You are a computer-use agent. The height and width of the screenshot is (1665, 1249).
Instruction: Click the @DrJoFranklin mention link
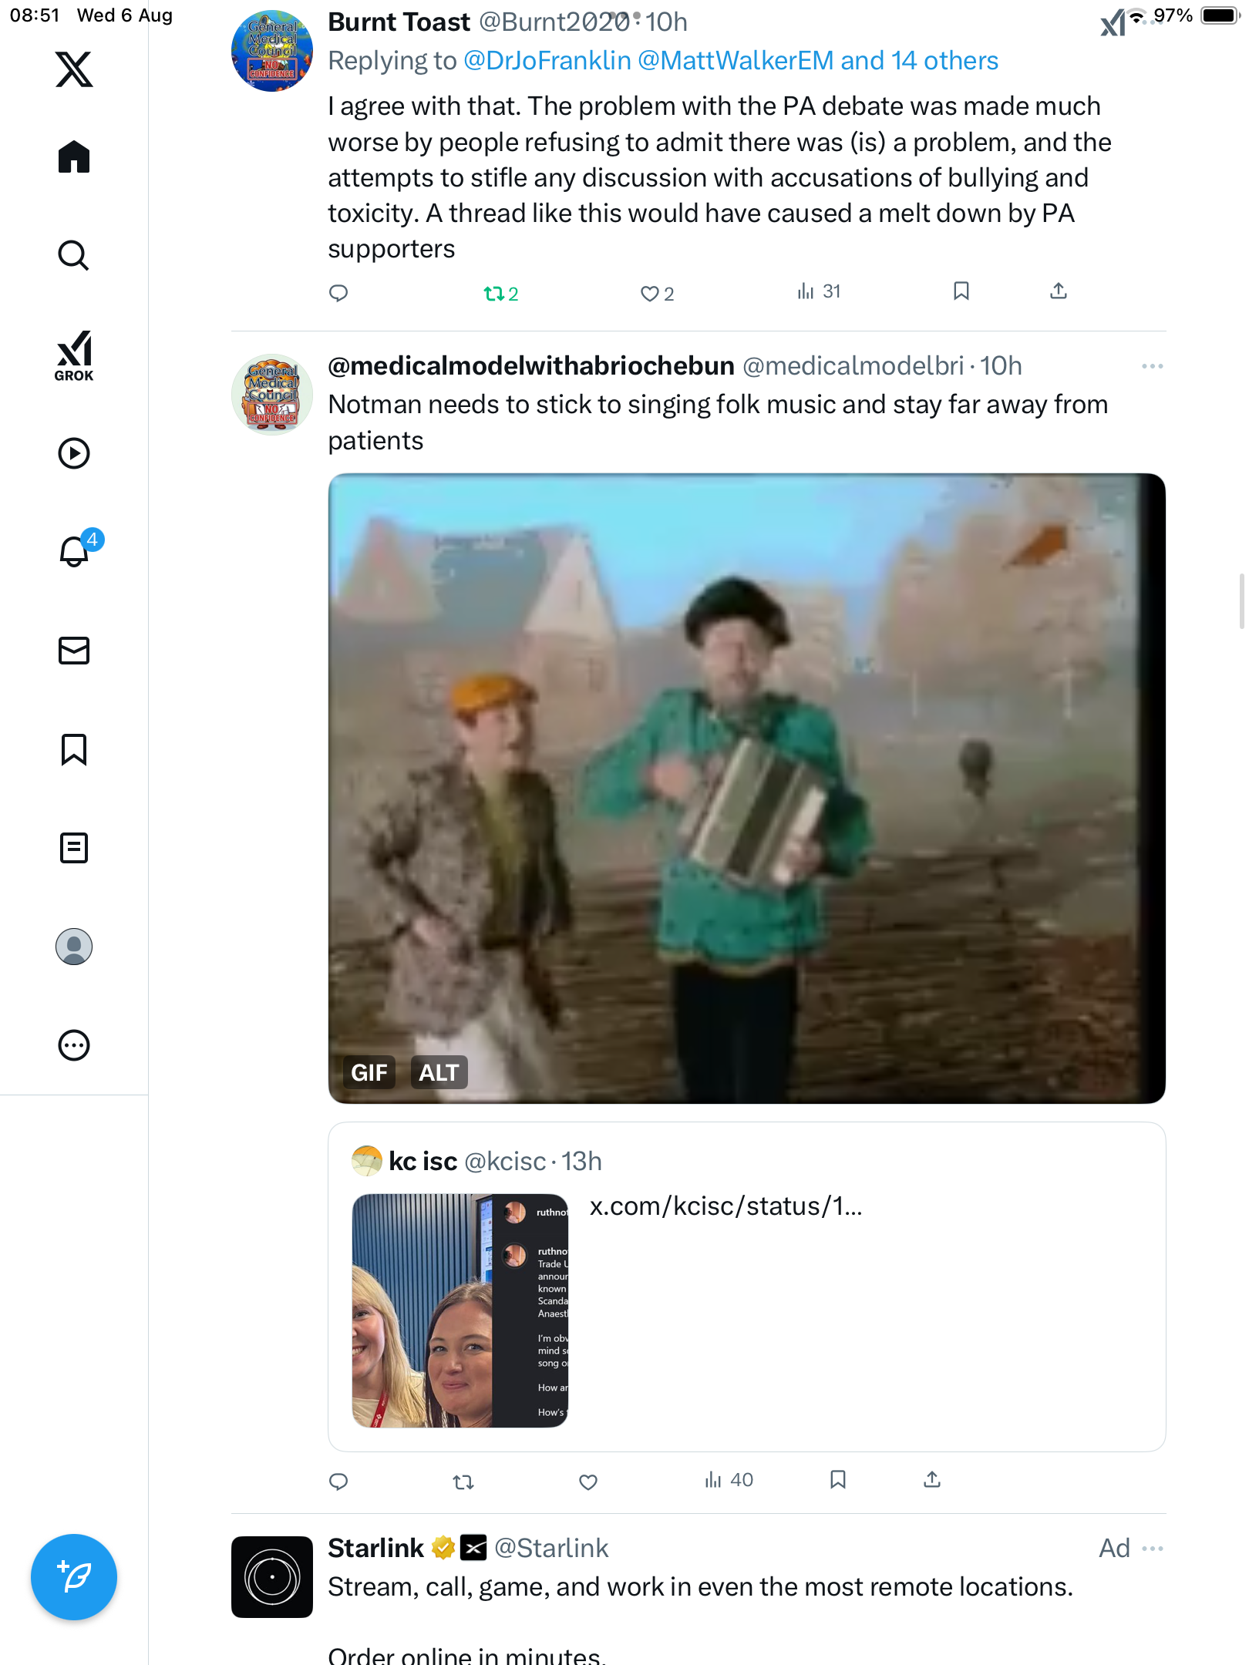(547, 61)
